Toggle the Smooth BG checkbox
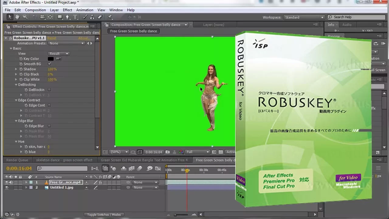The height and width of the screenshot is (219, 389). (x=49, y=64)
